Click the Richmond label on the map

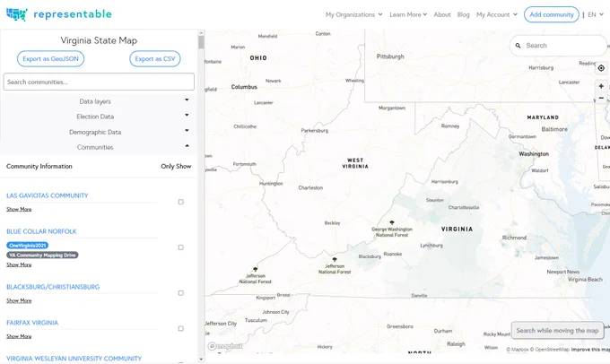point(514,238)
